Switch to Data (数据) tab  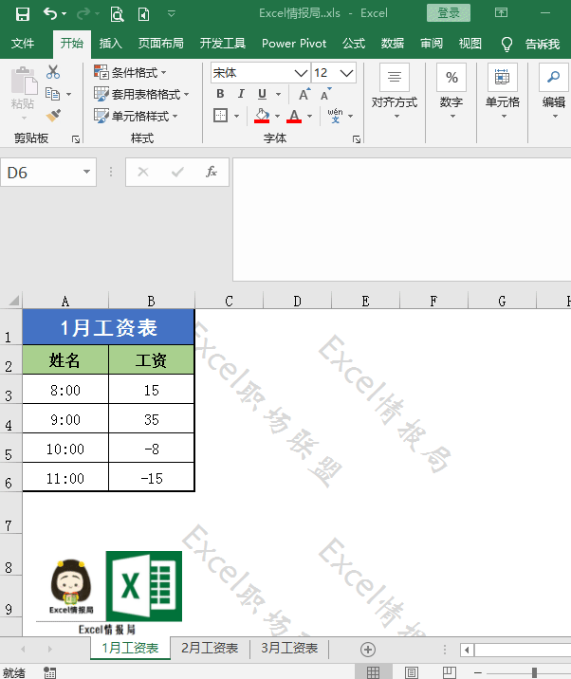click(x=393, y=44)
